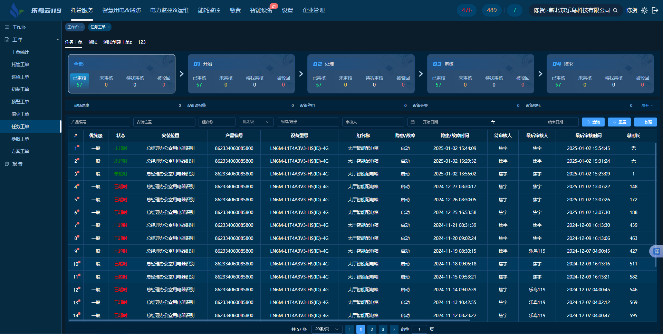Toggle the light/dark theme sun icon

(644, 10)
